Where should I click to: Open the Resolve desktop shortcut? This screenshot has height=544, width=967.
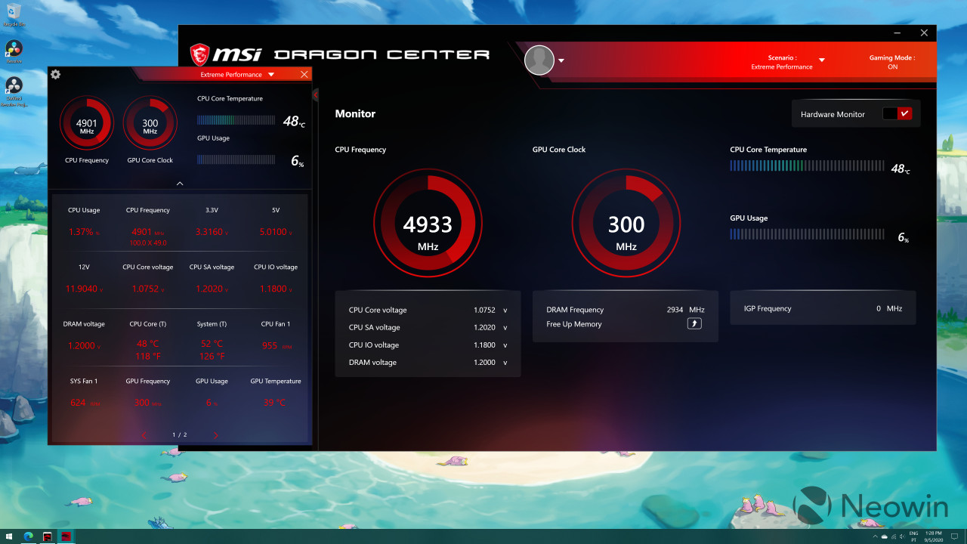pyautogui.click(x=14, y=51)
